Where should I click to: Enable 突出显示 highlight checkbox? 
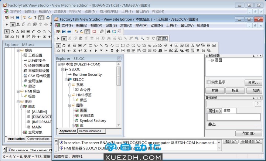(x=208, y=82)
